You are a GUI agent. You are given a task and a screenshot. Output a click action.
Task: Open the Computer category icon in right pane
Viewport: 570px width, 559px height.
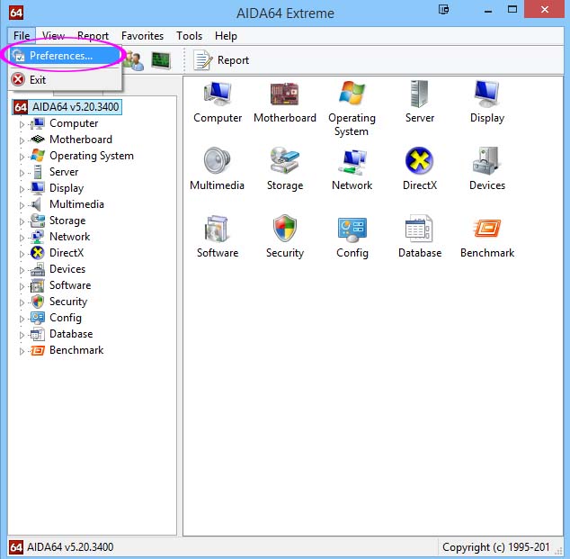click(218, 94)
